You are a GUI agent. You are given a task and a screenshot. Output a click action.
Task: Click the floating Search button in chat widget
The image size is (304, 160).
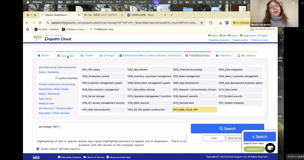(x=260, y=137)
